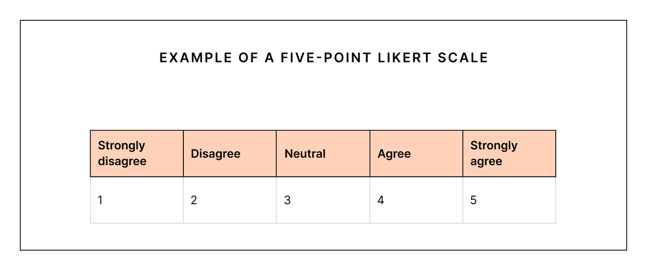Click the word "agree" in the last header
Screen dimensions: 647x278
point(486,161)
